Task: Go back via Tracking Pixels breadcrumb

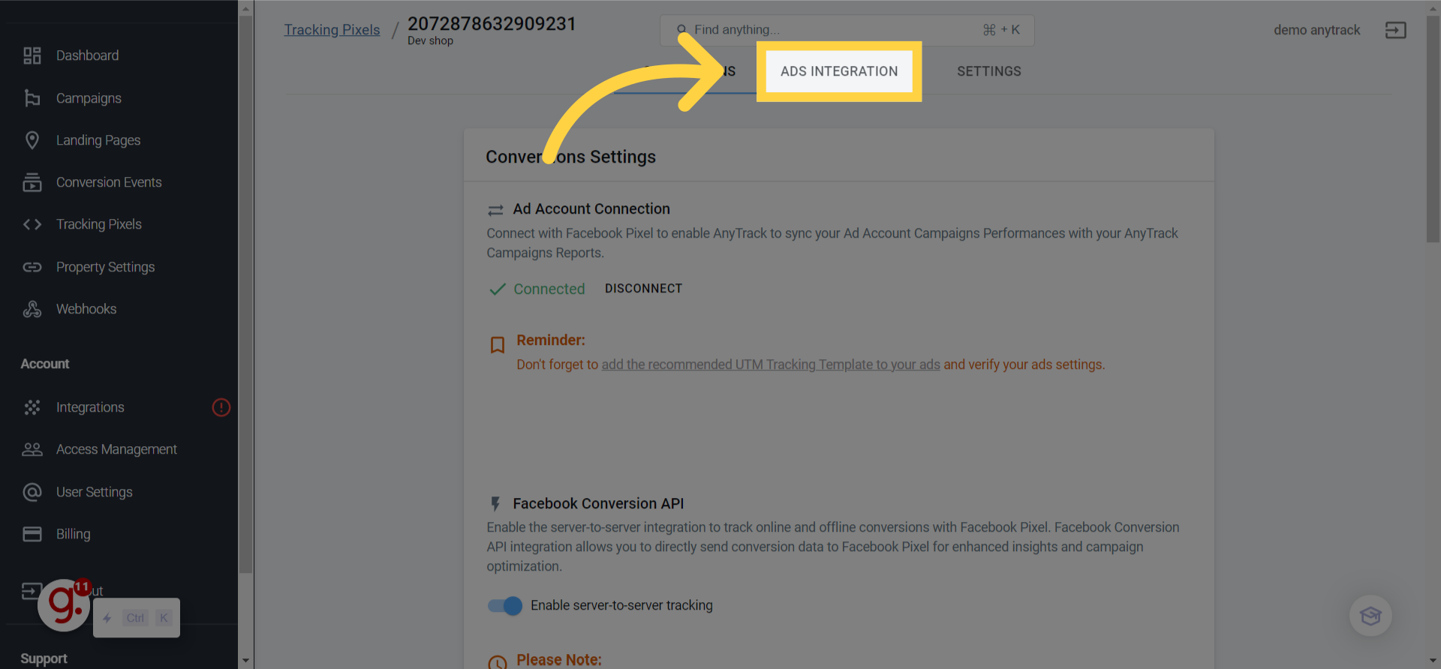Action: 332,30
